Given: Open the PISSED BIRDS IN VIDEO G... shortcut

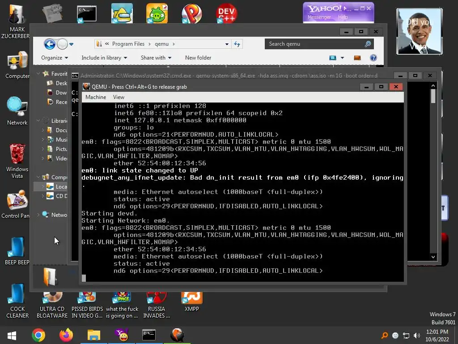Looking at the screenshot, I should click(87, 305).
